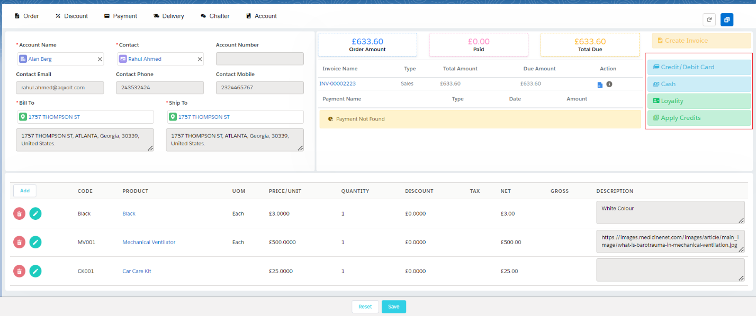Click the Contact Email field
Image resolution: width=756 pixels, height=316 pixels.
pyautogui.click(x=60, y=88)
